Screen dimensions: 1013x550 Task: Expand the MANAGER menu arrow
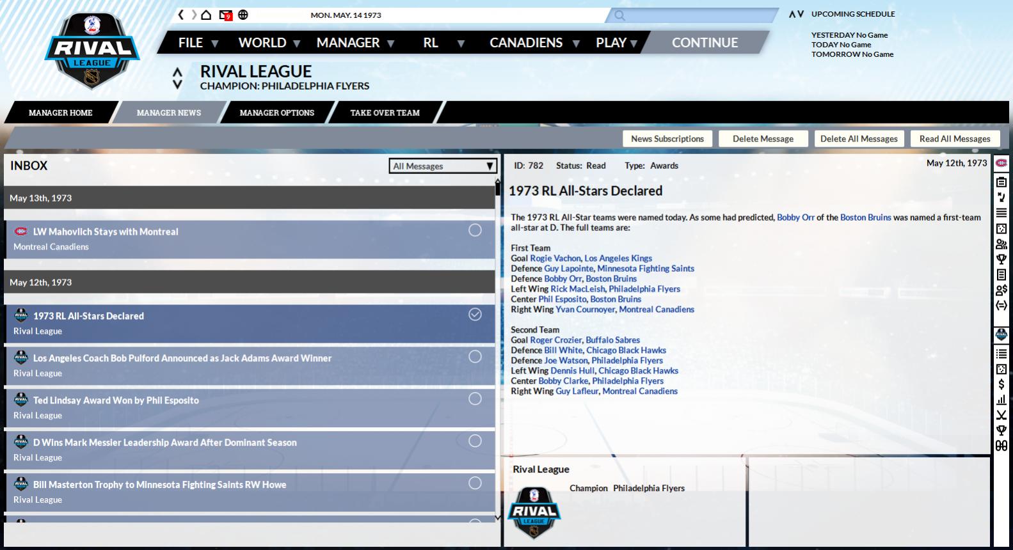tap(390, 43)
